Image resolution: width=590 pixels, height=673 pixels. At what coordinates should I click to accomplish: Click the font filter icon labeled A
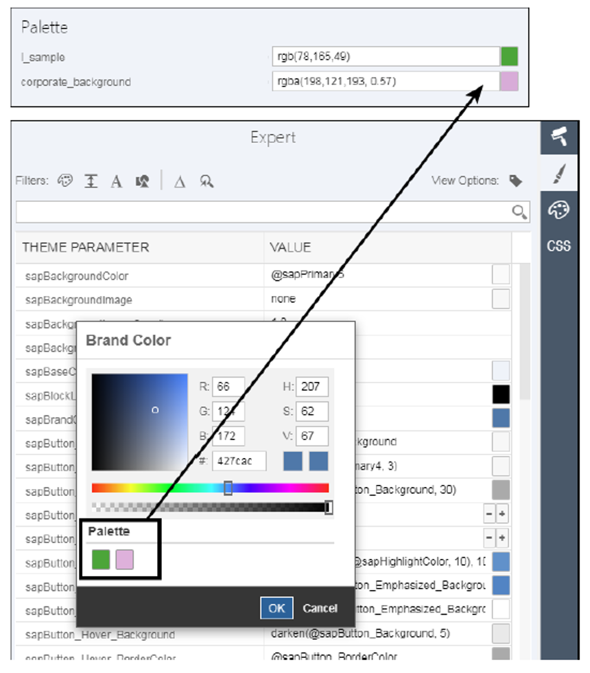coord(116,181)
